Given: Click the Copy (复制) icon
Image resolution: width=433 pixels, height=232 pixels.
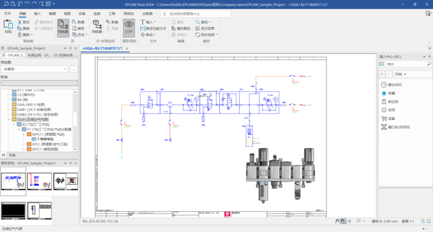Looking at the screenshot, I should (20, 28).
